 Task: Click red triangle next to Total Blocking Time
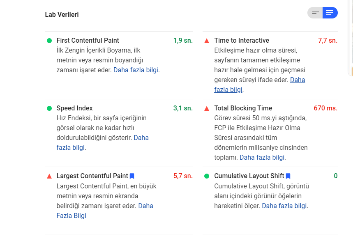[207, 108]
